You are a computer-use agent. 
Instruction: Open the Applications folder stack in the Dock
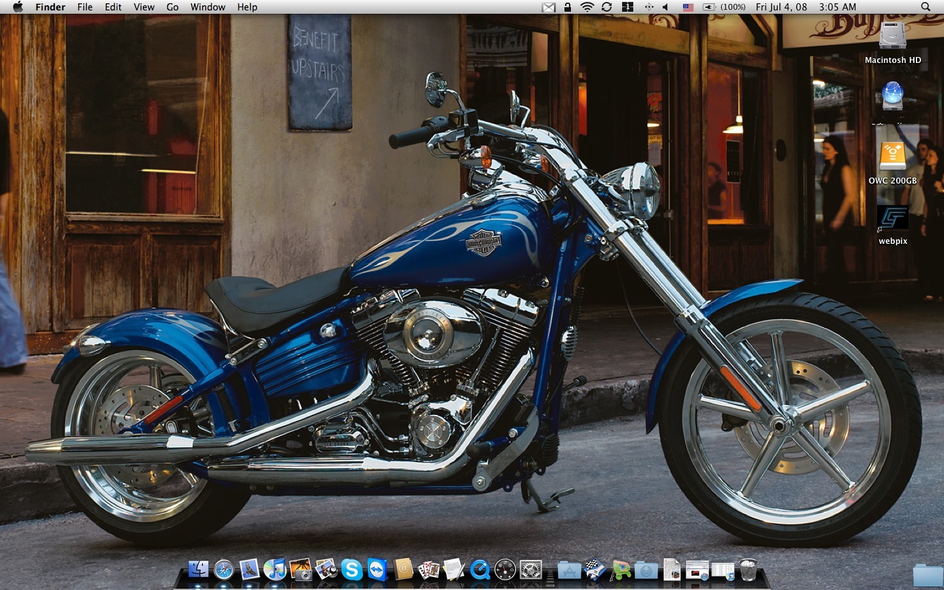(569, 570)
